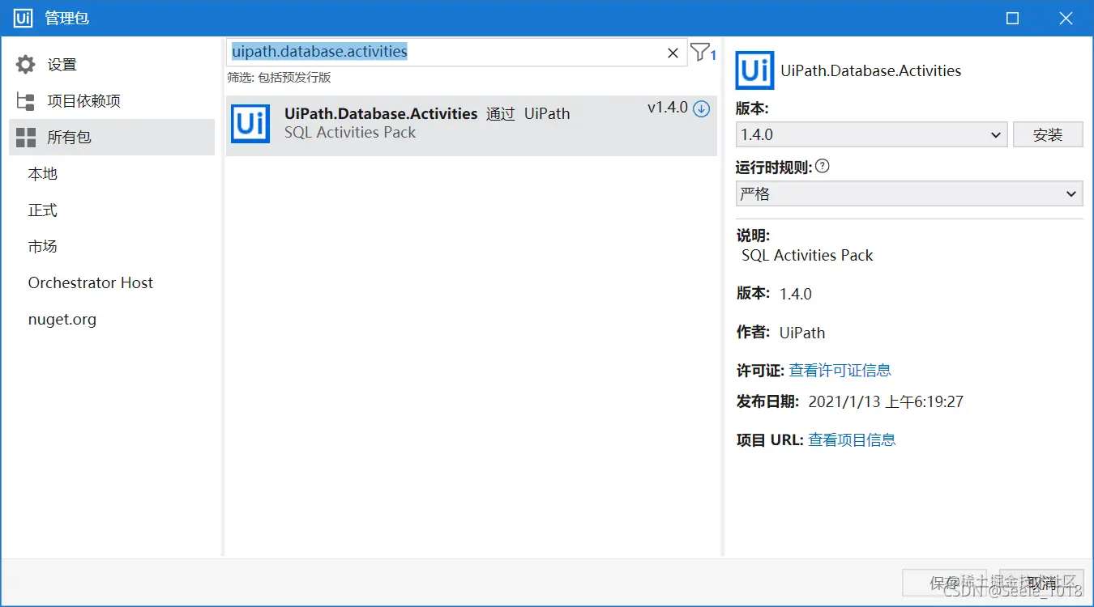Viewport: 1094px width, 607px height.
Task: Click the 所有包 grid icon
Action: click(26, 138)
